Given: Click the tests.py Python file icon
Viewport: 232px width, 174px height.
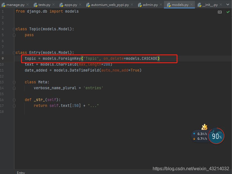Looking at the screenshot, I should pyautogui.click(x=35, y=5).
